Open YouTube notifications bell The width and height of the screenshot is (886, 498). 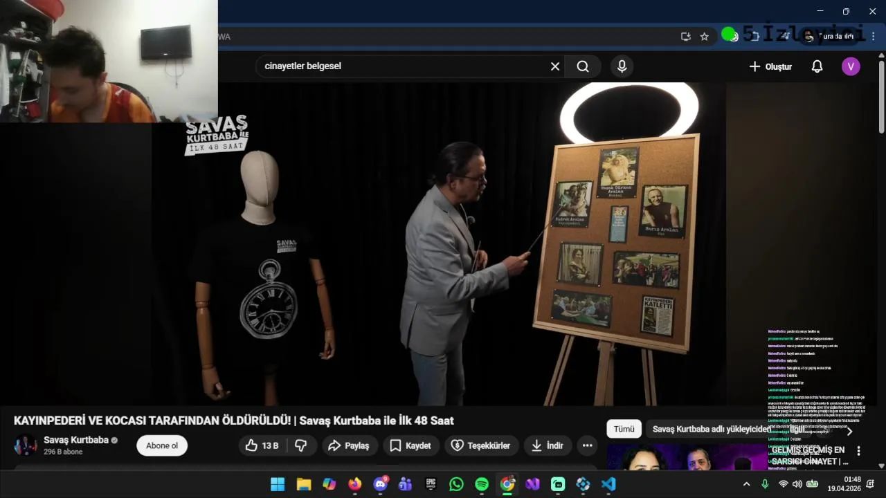point(817,66)
